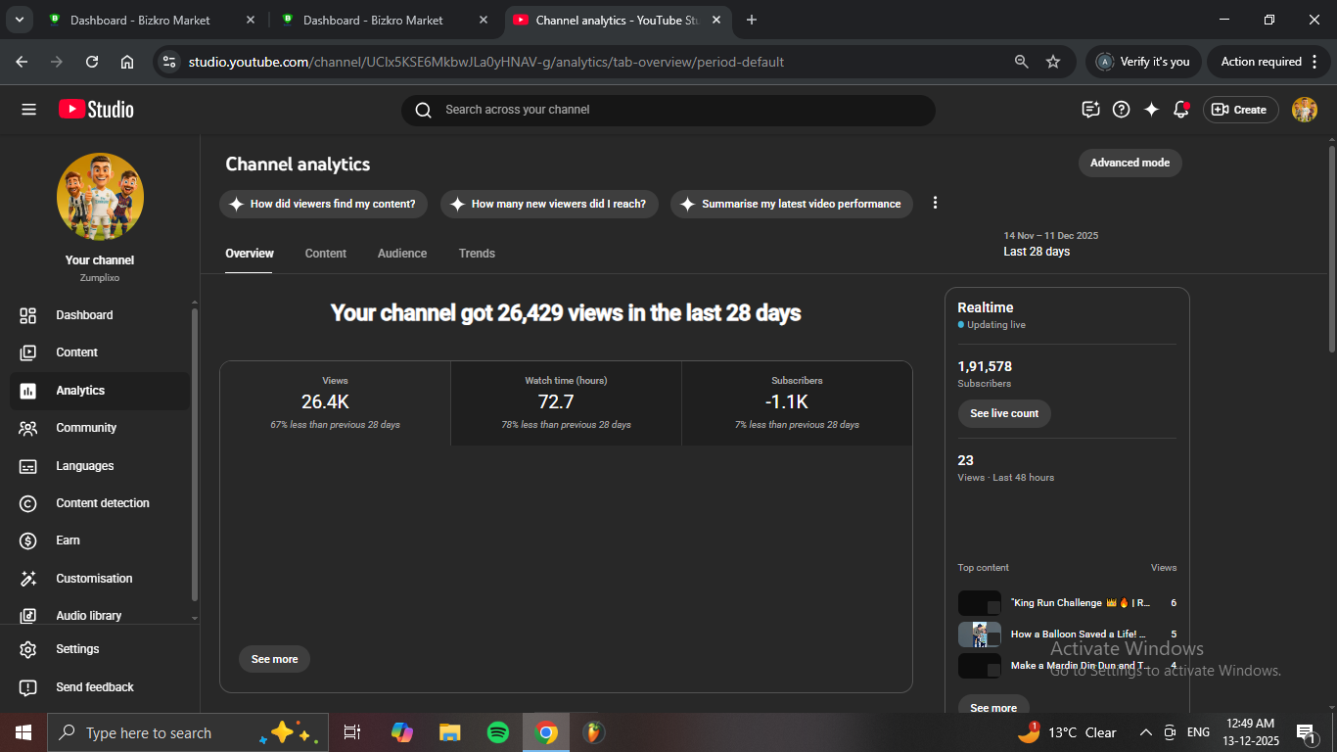Open the Earn dollar icon in sidebar
Image resolution: width=1337 pixels, height=752 pixels.
[x=28, y=540]
